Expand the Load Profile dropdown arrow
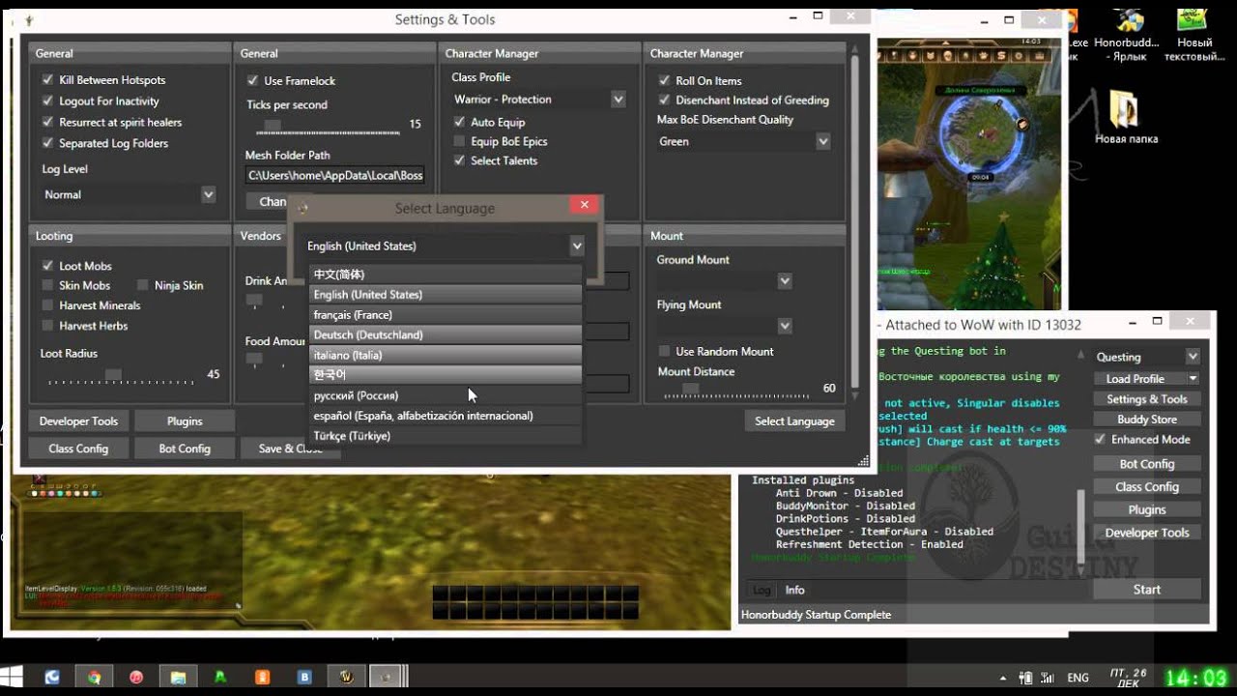The image size is (1237, 696). (1193, 379)
